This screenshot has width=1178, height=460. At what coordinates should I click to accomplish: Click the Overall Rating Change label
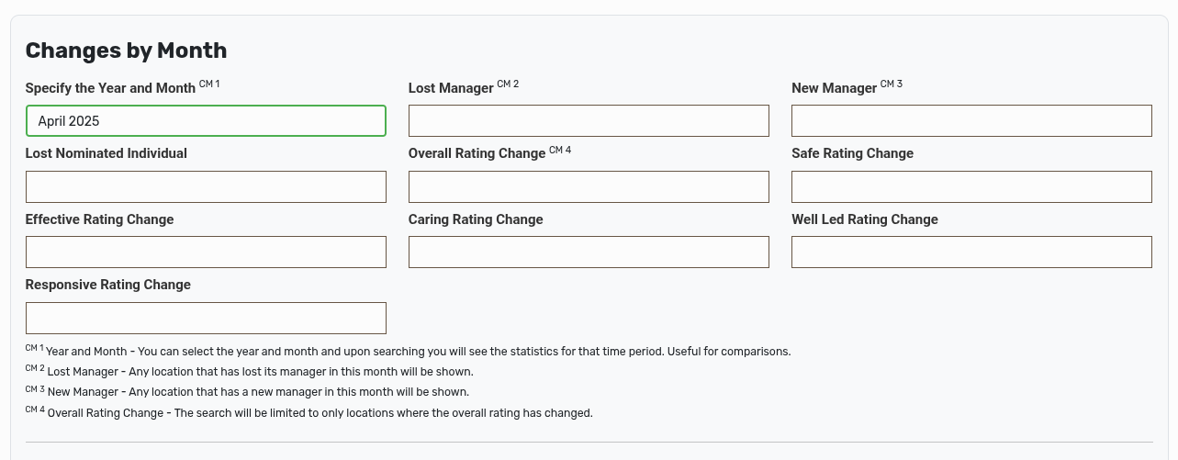(477, 154)
